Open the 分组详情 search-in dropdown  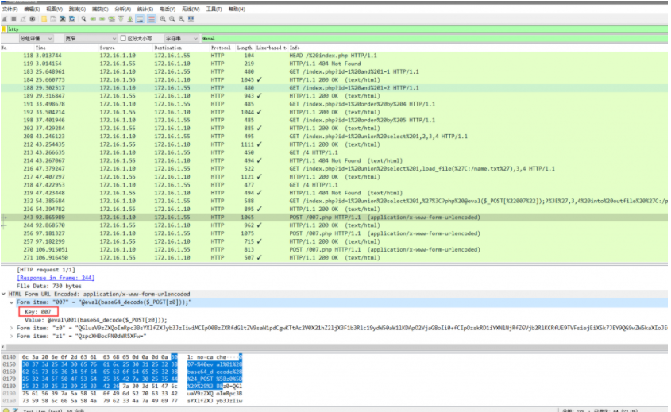pyautogui.click(x=36, y=39)
